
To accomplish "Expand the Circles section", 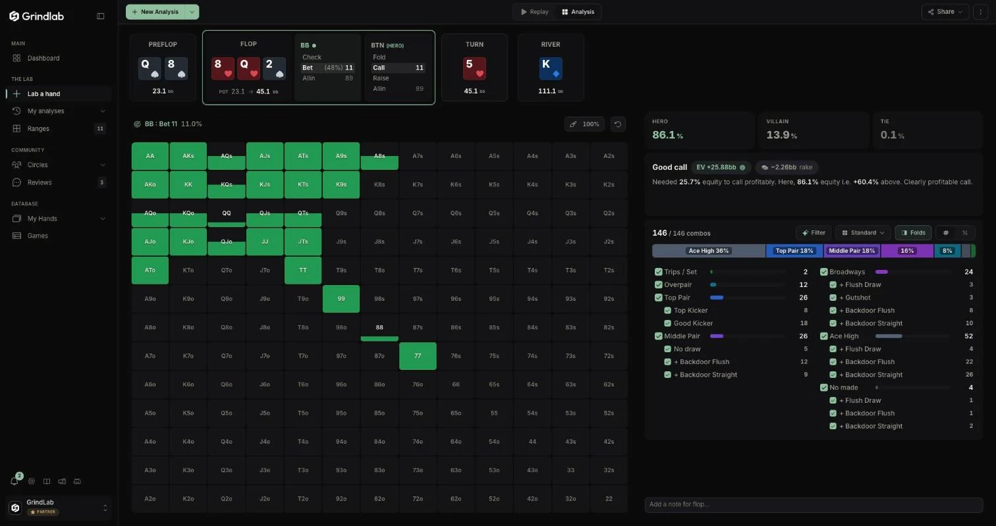I will pyautogui.click(x=103, y=165).
